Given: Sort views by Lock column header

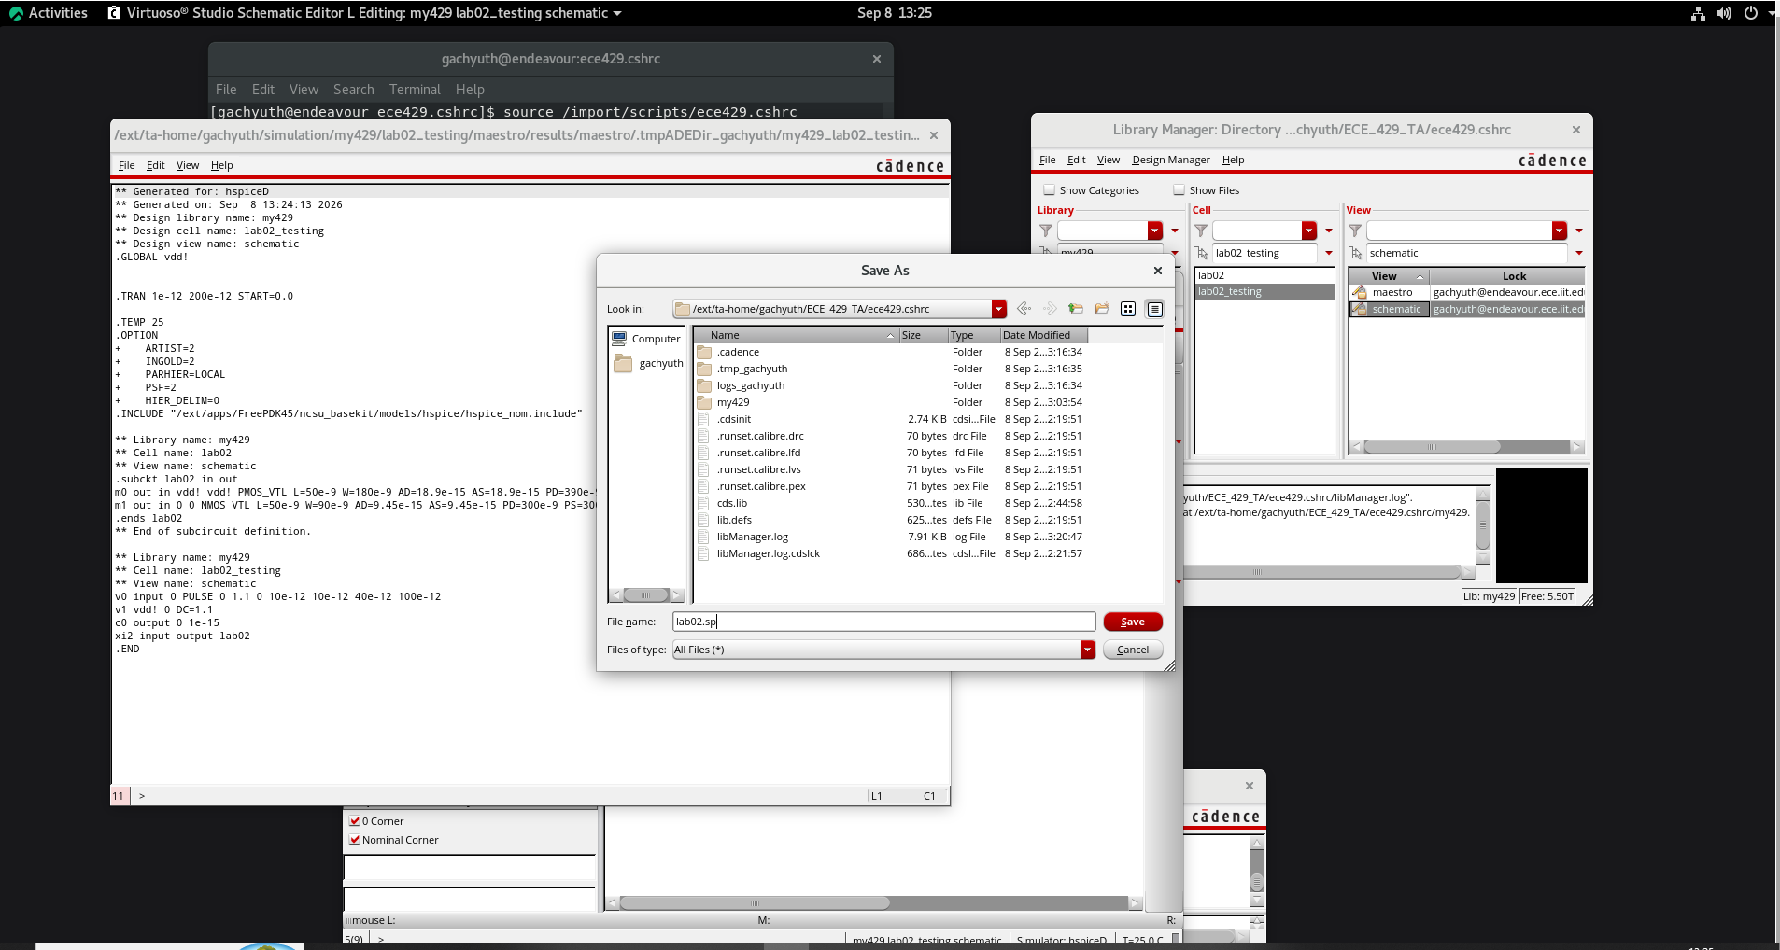Looking at the screenshot, I should (1506, 276).
